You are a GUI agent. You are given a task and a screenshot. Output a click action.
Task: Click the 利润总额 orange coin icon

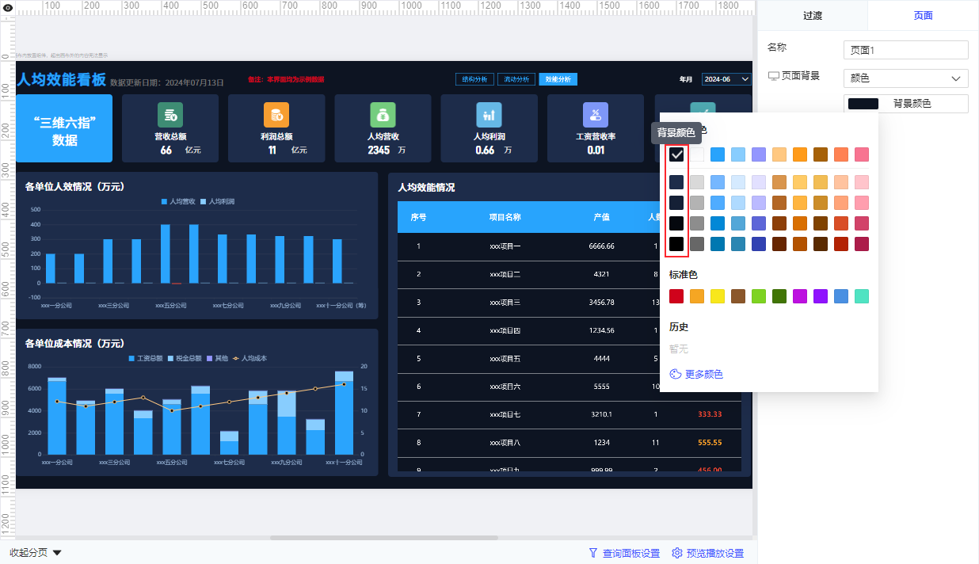point(276,114)
